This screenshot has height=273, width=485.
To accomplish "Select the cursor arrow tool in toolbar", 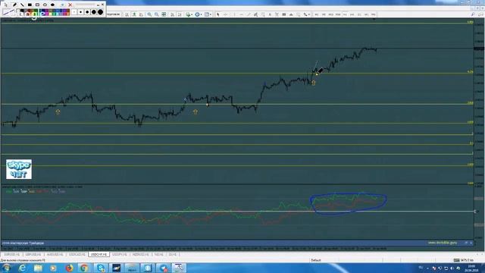I will [218, 14].
